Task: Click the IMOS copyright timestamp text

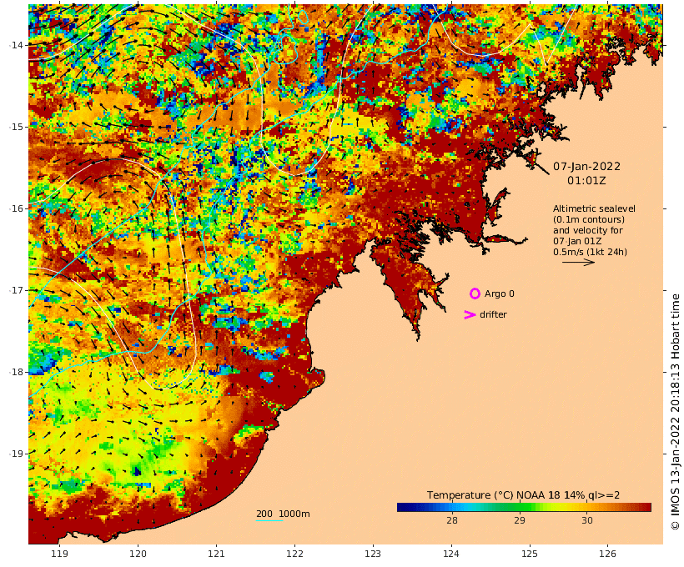Action: [676, 412]
